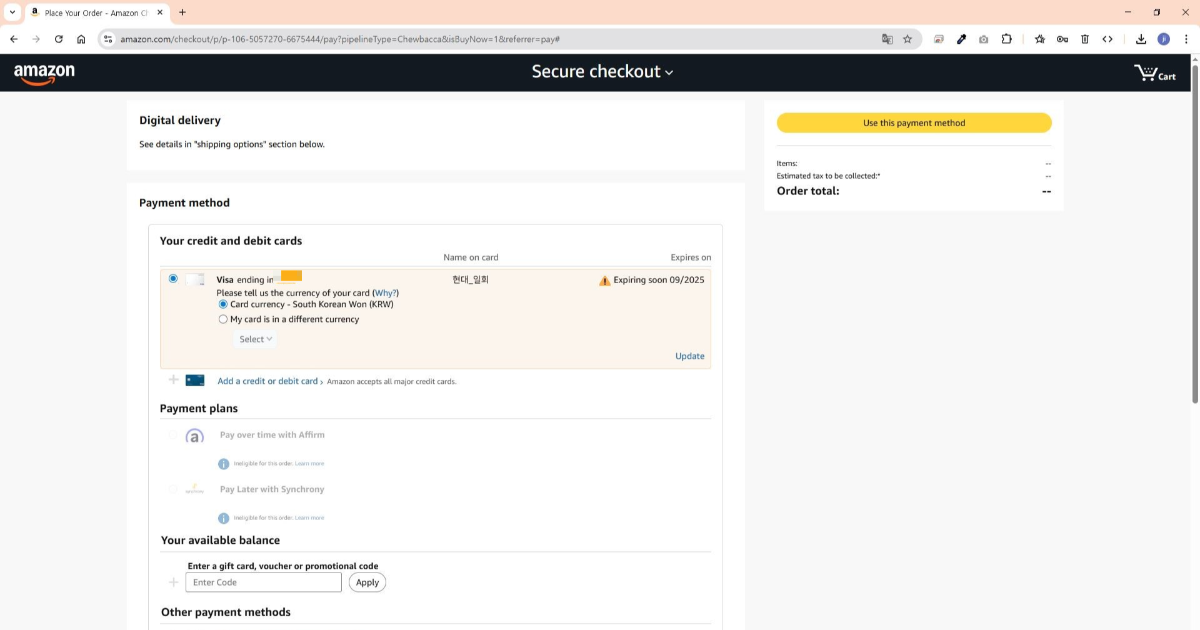1200x630 pixels.
Task: Click the Affirm info icon
Action: [x=223, y=464]
